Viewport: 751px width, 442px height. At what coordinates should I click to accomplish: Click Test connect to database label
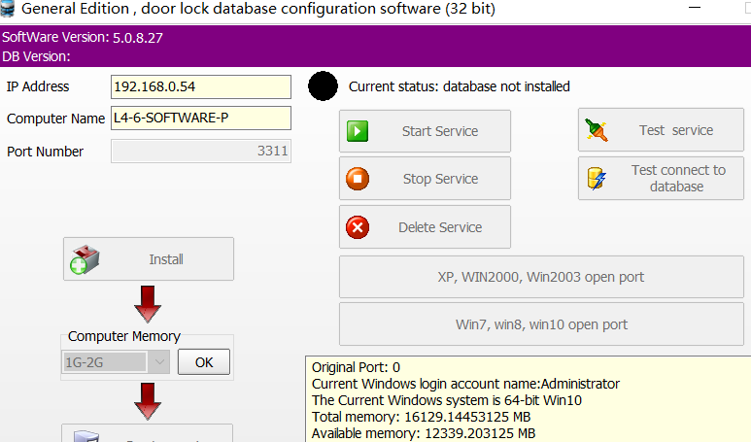[678, 178]
